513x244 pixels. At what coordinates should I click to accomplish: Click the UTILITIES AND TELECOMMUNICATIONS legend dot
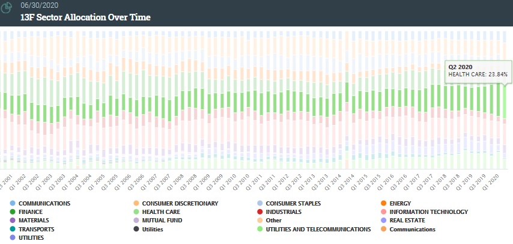[260, 230]
